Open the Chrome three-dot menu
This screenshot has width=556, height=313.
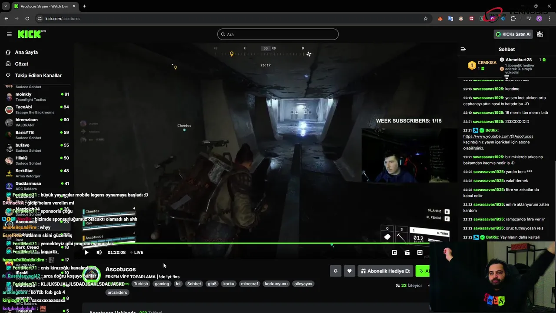[x=549, y=19]
